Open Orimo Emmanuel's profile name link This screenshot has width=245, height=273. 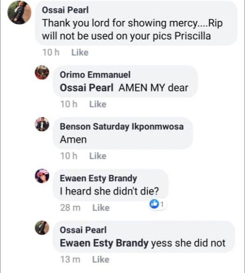(x=95, y=75)
